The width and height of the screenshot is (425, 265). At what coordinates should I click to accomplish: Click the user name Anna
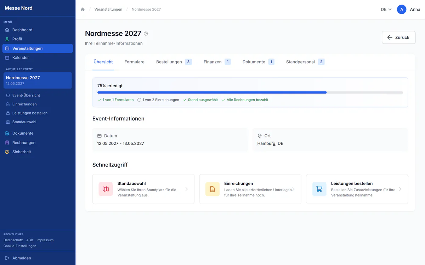click(x=415, y=10)
